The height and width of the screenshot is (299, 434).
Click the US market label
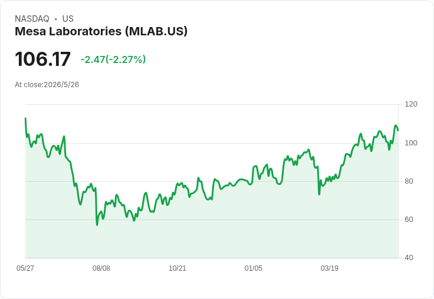(x=68, y=18)
